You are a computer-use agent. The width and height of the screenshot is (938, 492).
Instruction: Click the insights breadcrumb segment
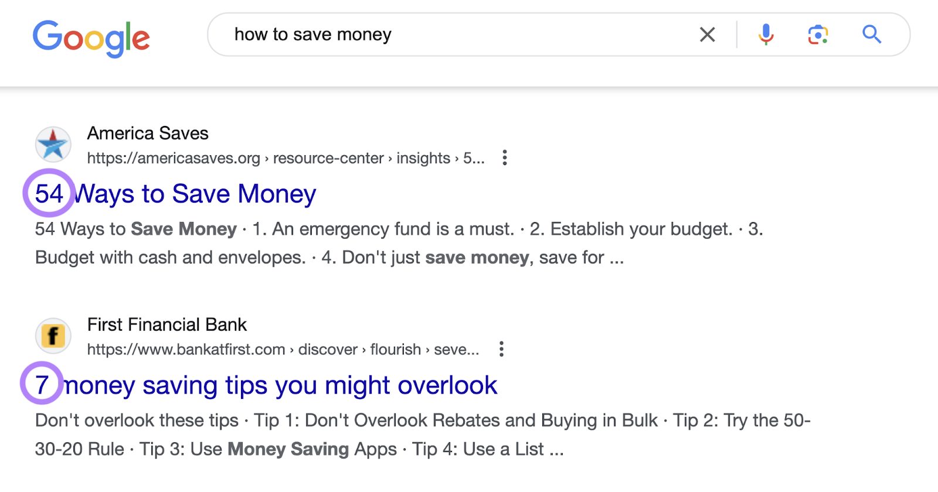(423, 158)
